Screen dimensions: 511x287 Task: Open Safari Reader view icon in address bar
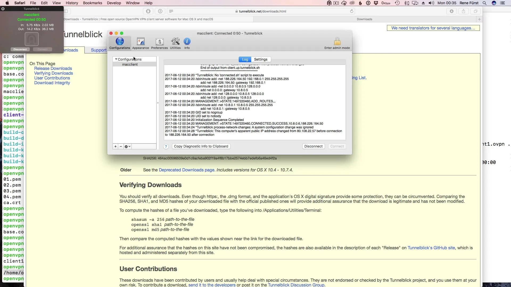tap(171, 11)
